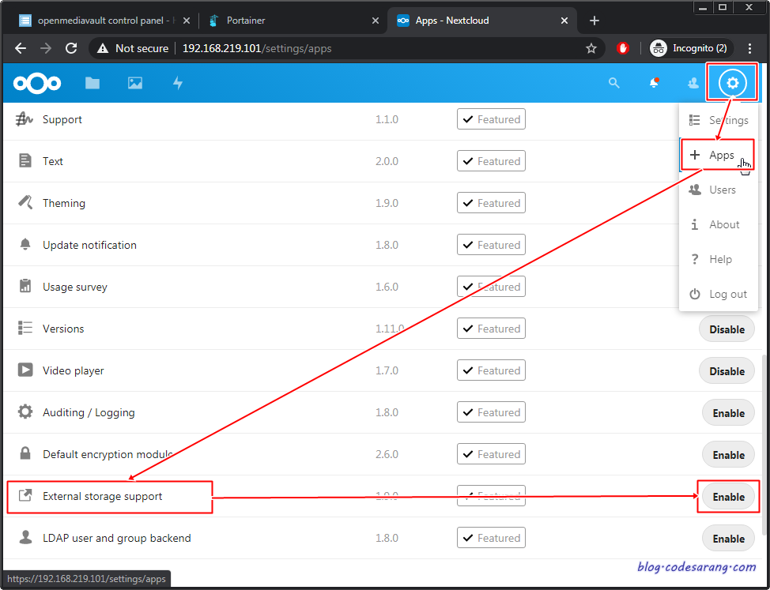Click the Featured badge for Video player
This screenshot has height=590, width=770.
point(491,370)
